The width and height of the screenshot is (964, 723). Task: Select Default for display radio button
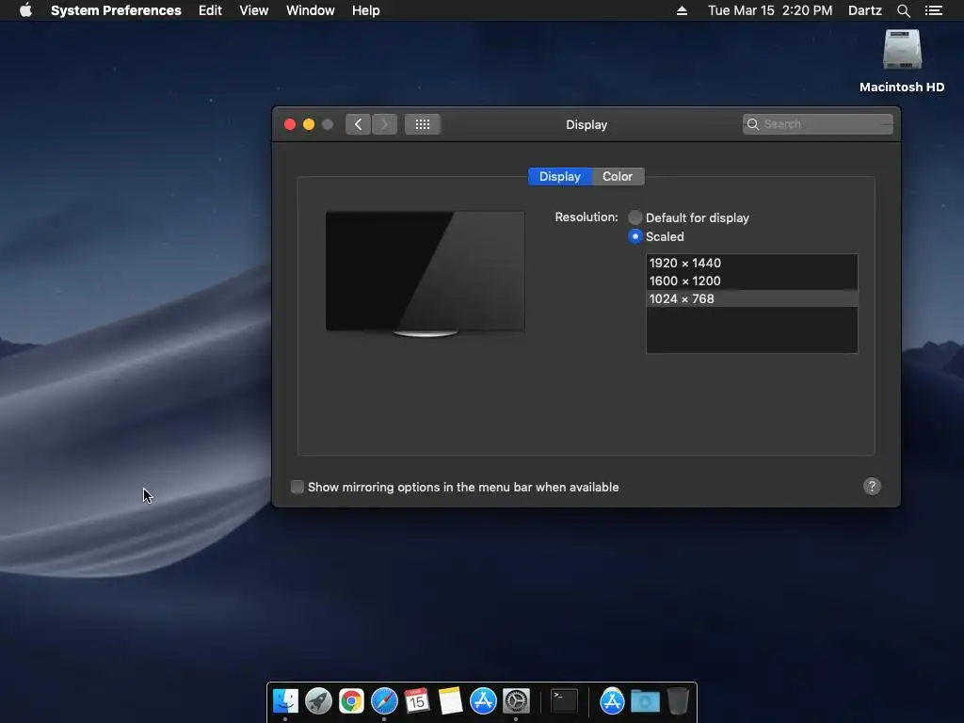click(x=635, y=217)
